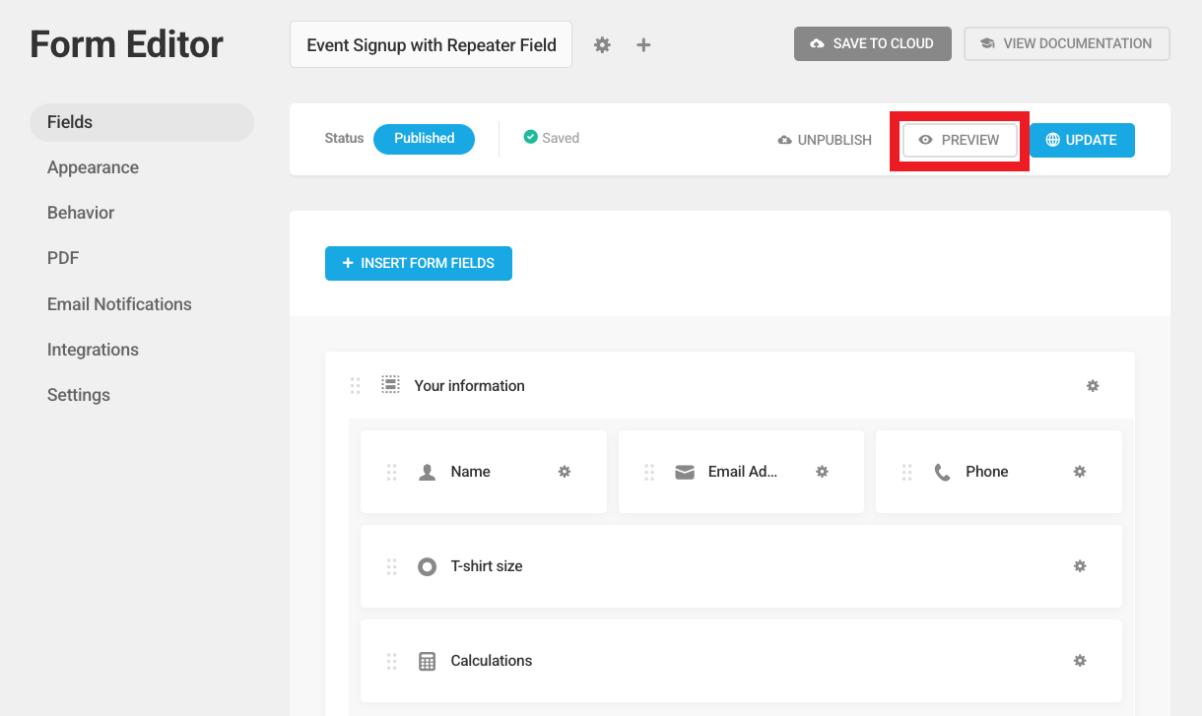Screen dimensions: 1202x716
Task: Select the Your information group label
Action: click(x=469, y=386)
